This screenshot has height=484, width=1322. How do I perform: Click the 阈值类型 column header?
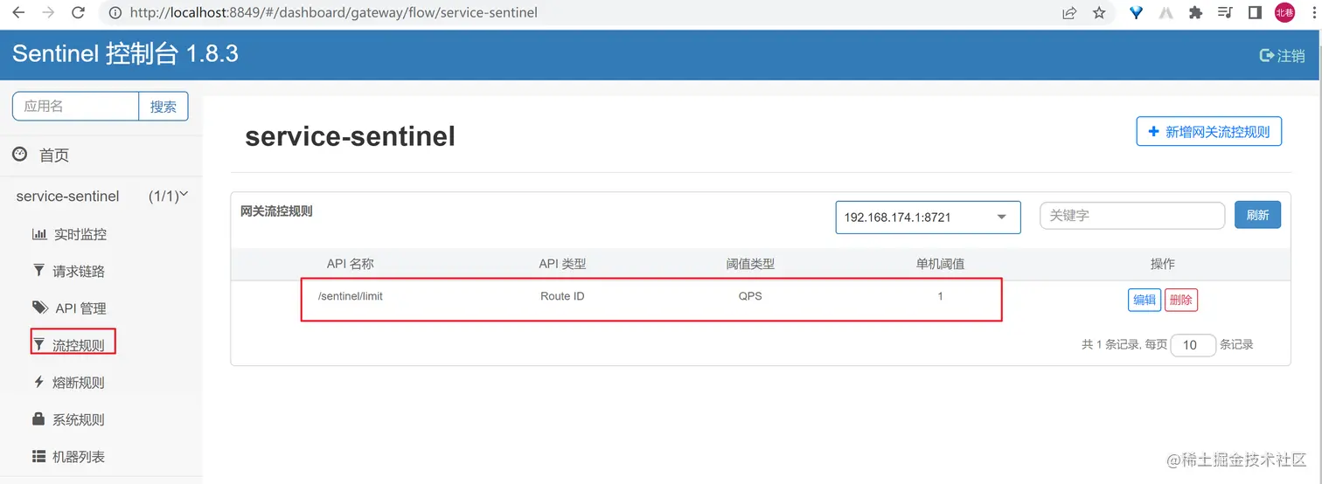750,264
